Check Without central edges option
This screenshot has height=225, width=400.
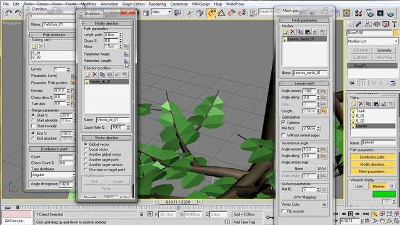tap(283, 135)
